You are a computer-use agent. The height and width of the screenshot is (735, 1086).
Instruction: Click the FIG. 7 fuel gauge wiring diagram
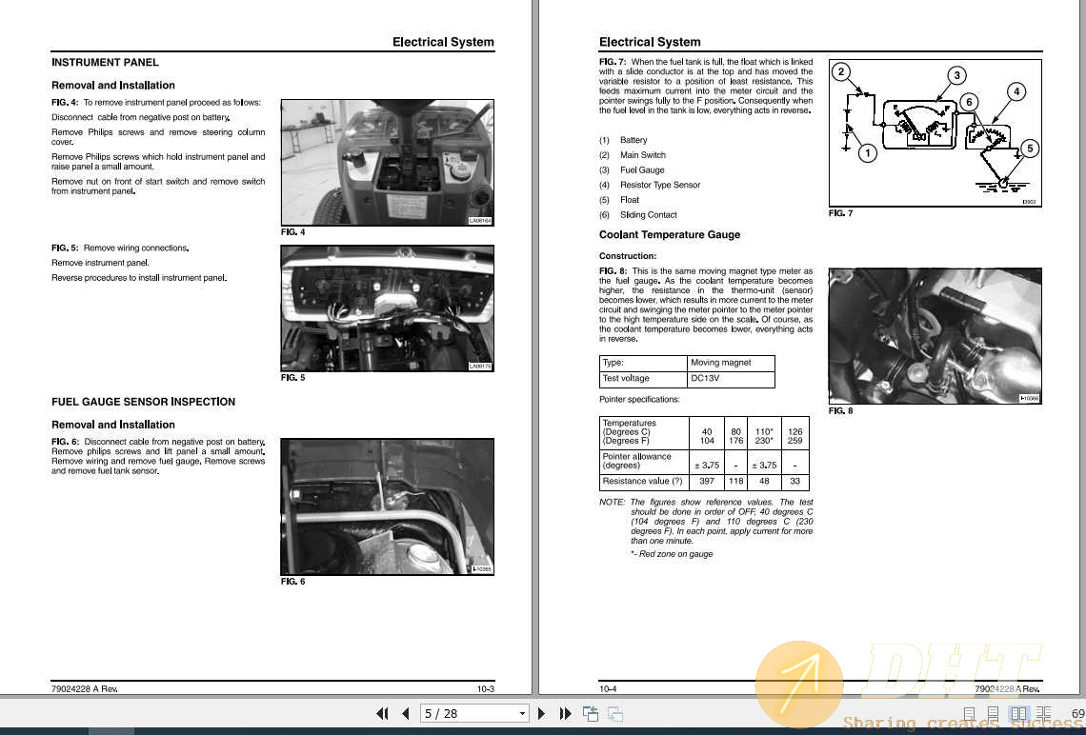coord(935,131)
